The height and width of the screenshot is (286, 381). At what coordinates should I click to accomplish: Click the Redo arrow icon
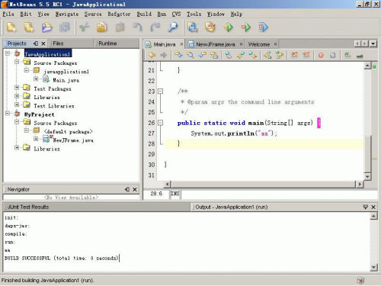pos(155,27)
